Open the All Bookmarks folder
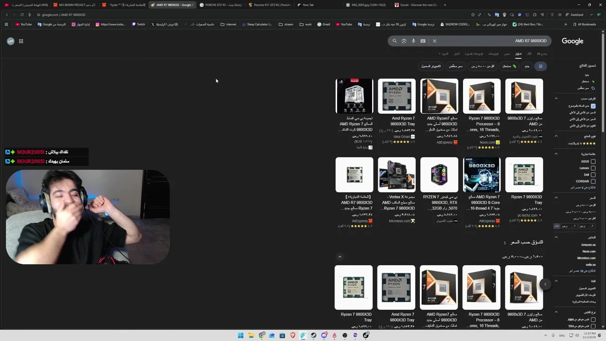606x341 pixels. pyautogui.click(x=584, y=24)
